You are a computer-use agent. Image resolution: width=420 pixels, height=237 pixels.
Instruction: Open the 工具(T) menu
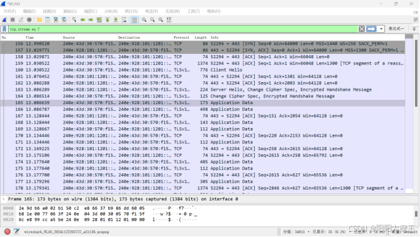(x=193, y=11)
